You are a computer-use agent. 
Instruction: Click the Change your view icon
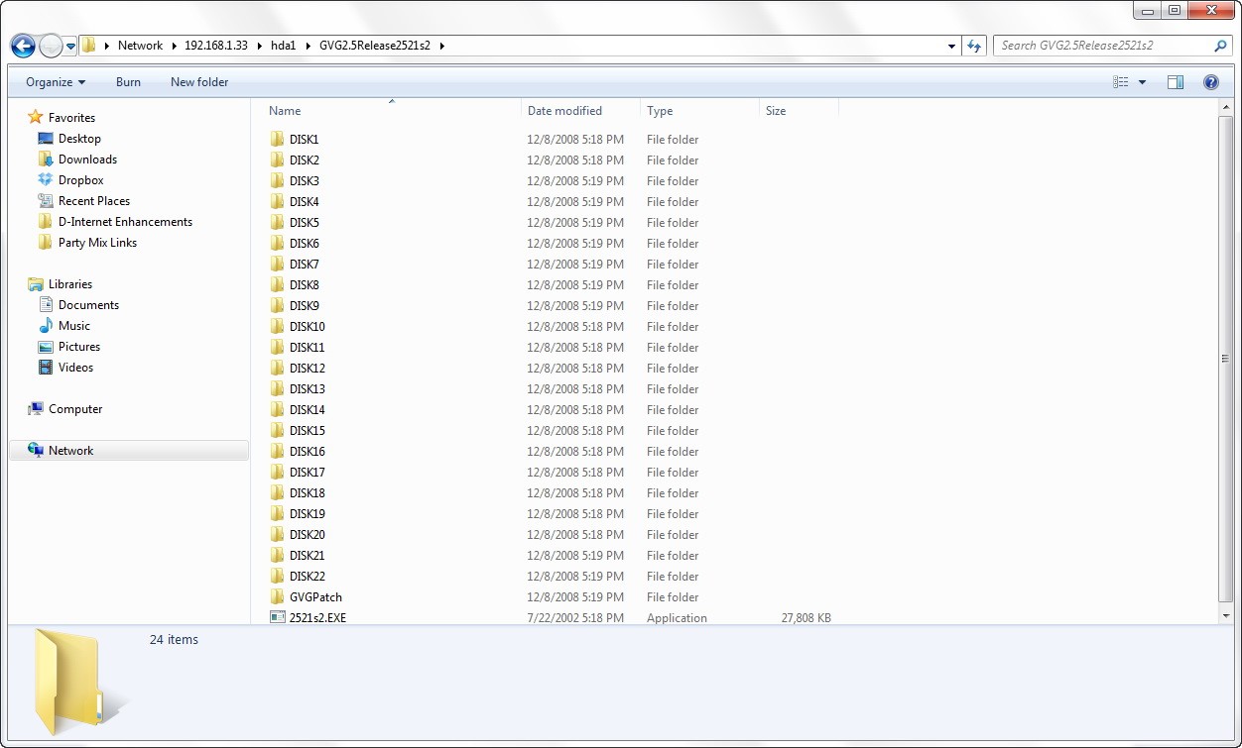[x=1121, y=82]
